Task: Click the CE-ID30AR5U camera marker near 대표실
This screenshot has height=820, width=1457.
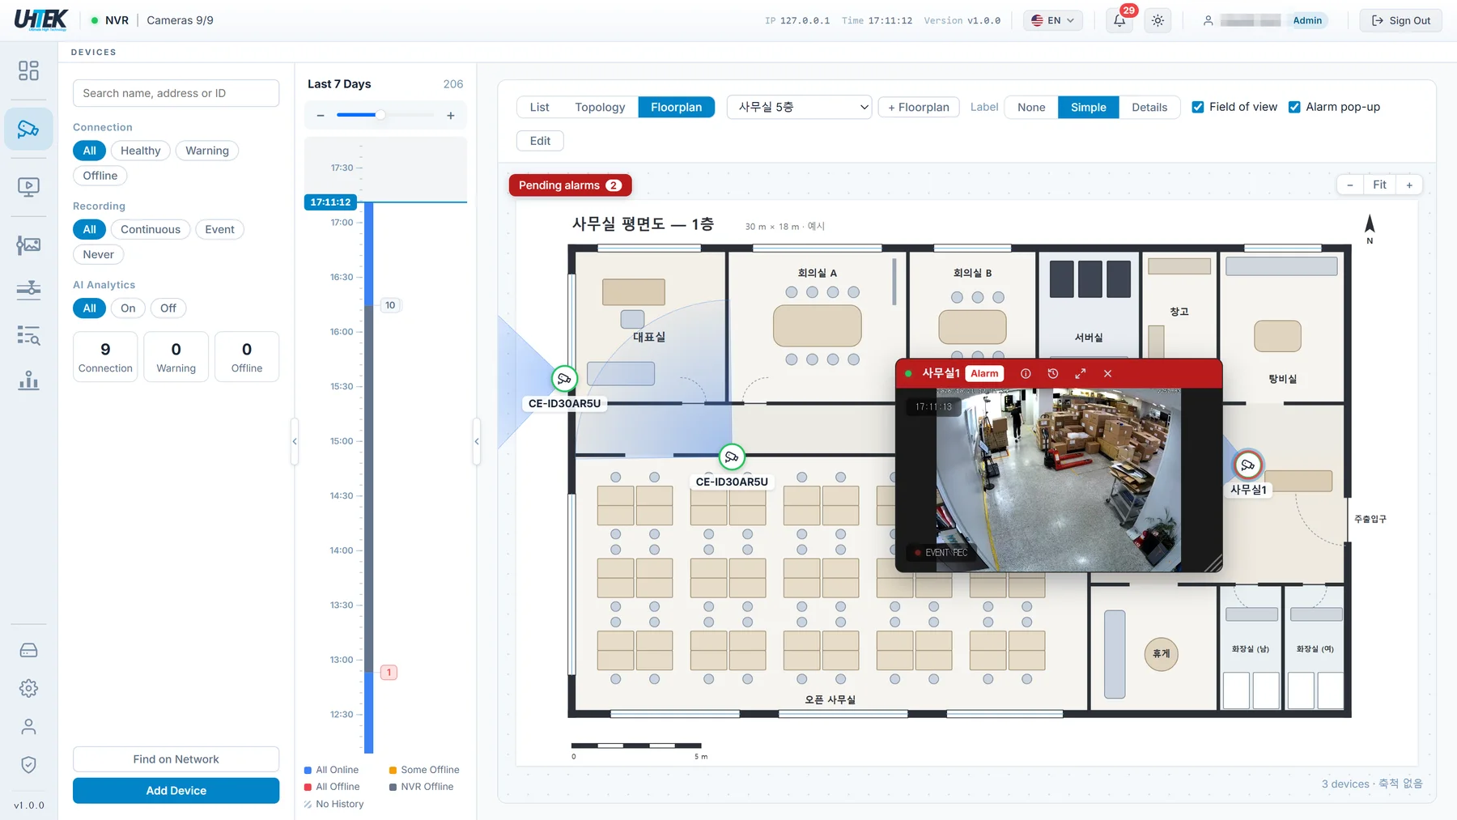Action: [x=564, y=379]
